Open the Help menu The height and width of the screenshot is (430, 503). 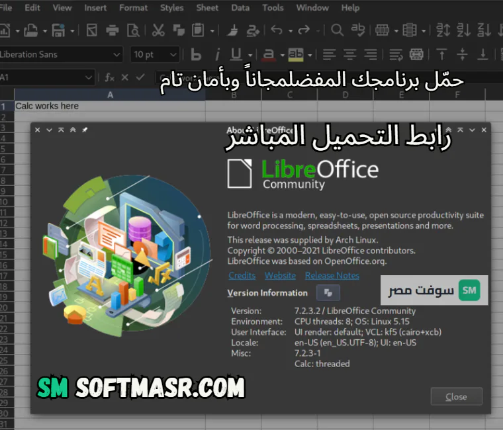coord(350,8)
